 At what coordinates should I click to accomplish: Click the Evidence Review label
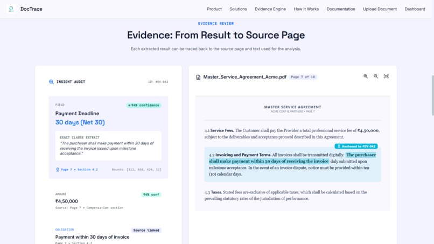point(216,24)
